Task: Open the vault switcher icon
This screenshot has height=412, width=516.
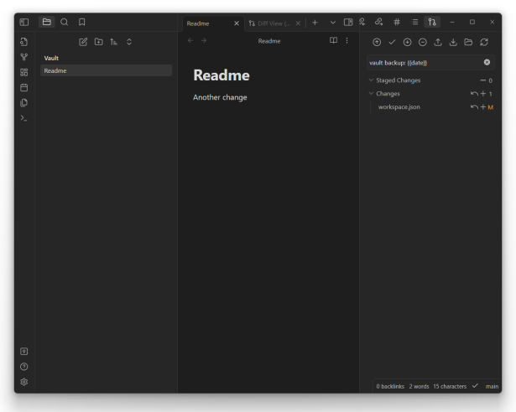Action: (24, 351)
